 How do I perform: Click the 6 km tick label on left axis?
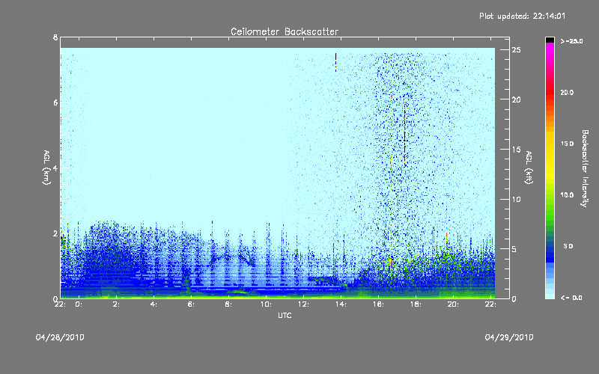pos(55,102)
